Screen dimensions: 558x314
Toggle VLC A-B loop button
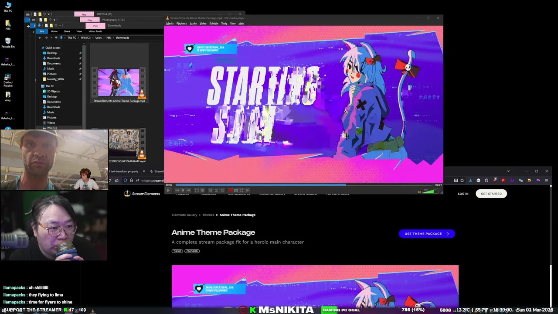pos(242,190)
